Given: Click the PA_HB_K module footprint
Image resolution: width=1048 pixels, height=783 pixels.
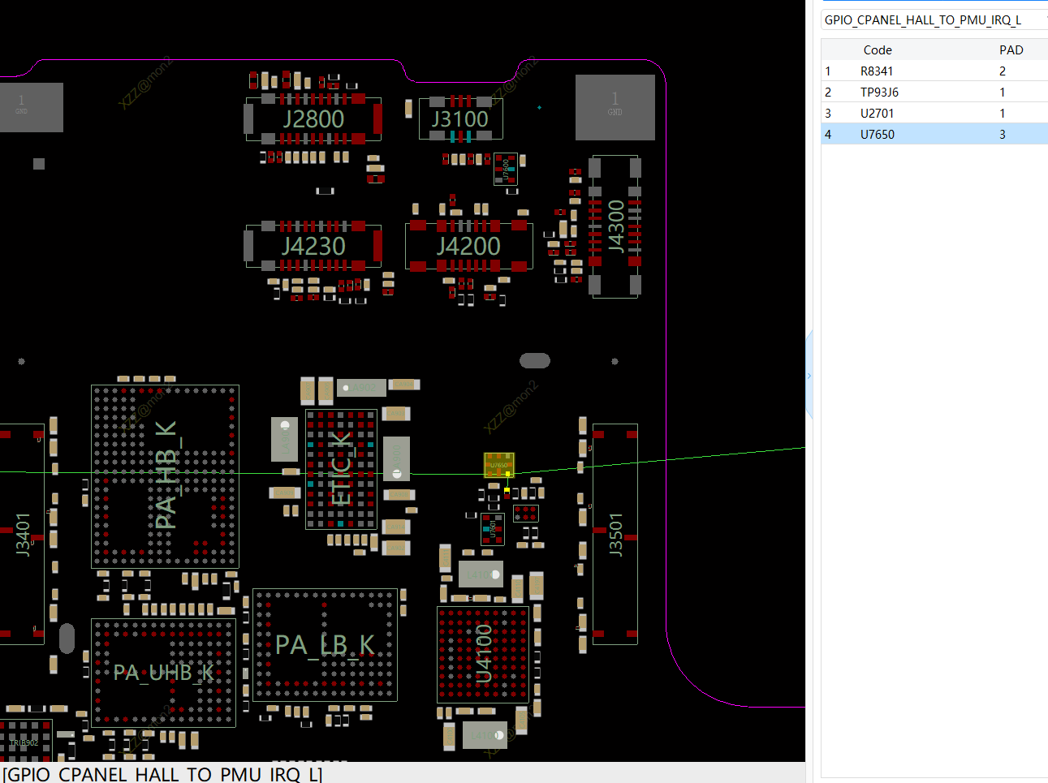Looking at the screenshot, I should pos(165,476).
